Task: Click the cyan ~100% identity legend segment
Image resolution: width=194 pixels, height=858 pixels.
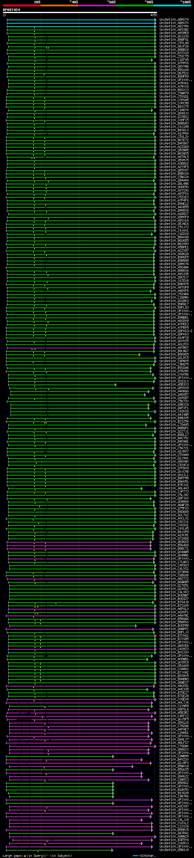Action: point(172,5)
